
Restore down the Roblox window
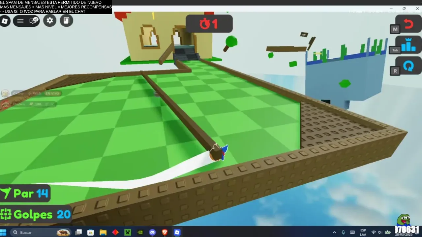tap(404, 9)
